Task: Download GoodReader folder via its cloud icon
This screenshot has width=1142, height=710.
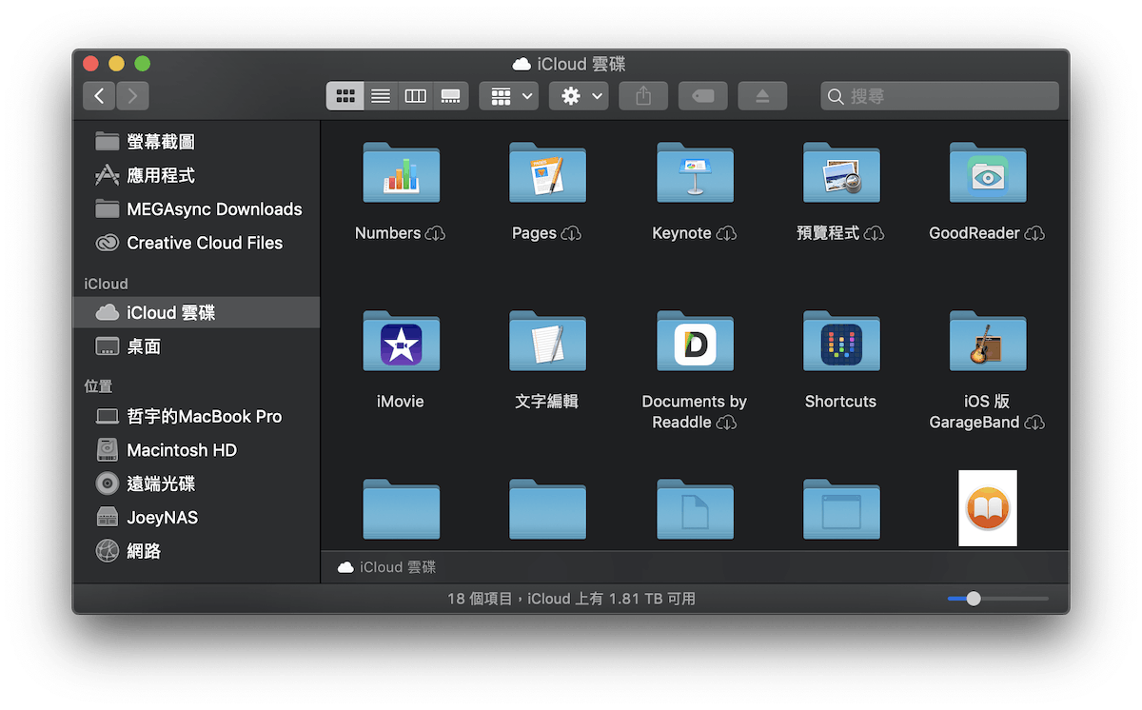Action: point(1034,234)
